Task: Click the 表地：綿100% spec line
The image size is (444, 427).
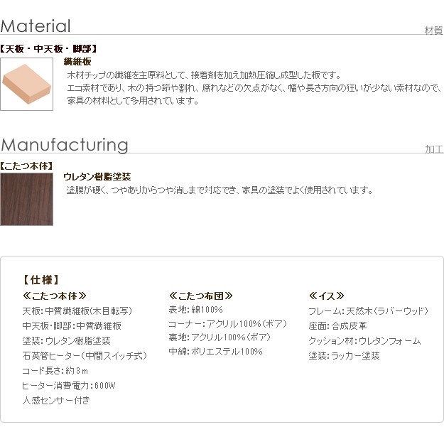Action: 195,310
